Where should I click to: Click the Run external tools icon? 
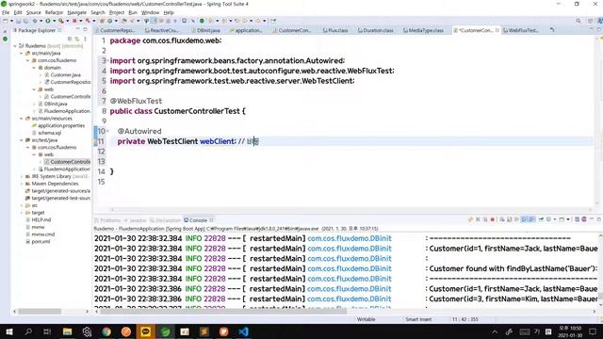tap(61, 21)
